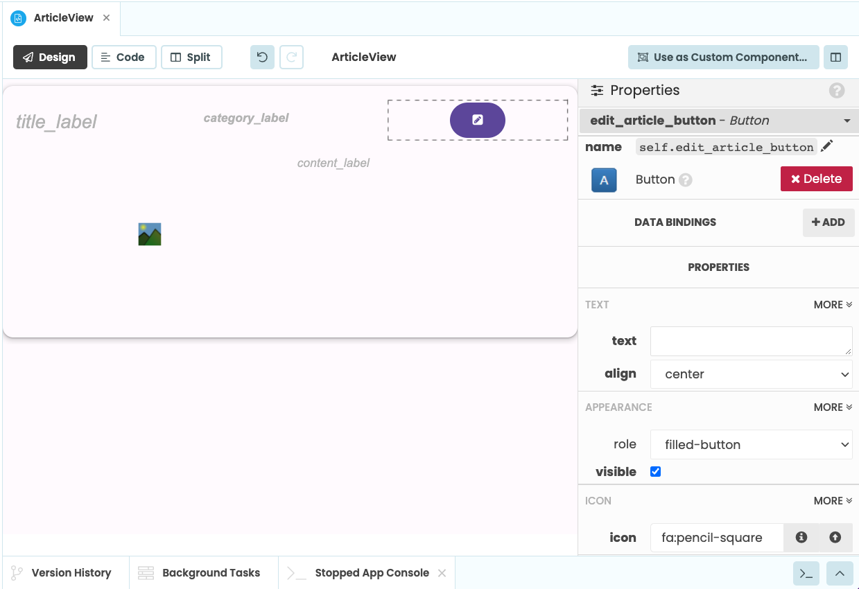Uncheck the visible checkbox for the button

click(x=654, y=471)
